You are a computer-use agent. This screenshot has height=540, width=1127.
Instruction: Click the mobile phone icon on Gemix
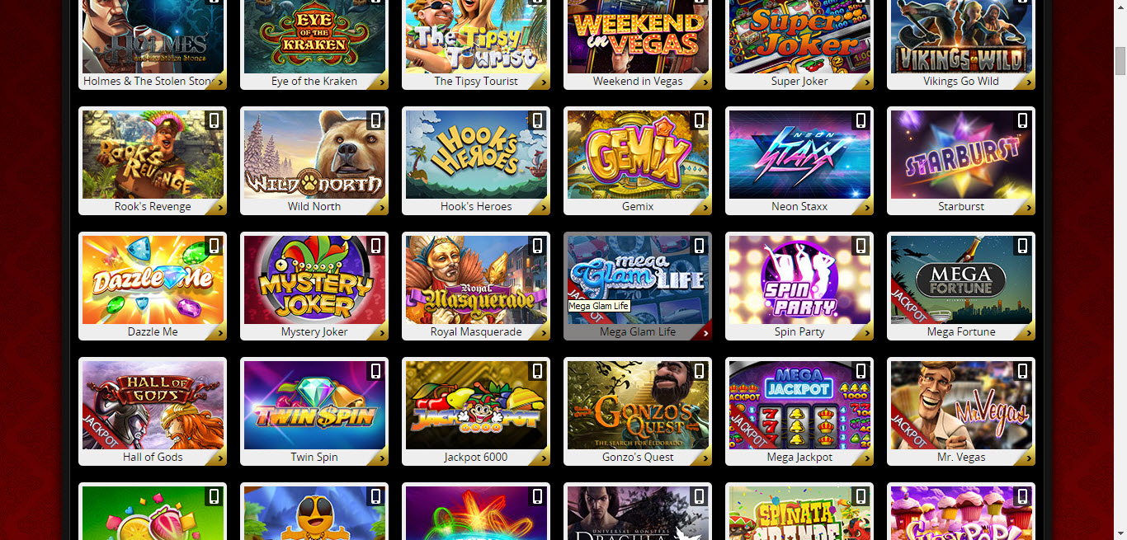click(699, 120)
